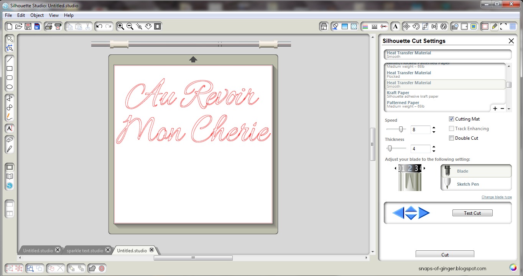Open the Text Style window icon
This screenshot has height=276, width=523.
click(x=396, y=26)
